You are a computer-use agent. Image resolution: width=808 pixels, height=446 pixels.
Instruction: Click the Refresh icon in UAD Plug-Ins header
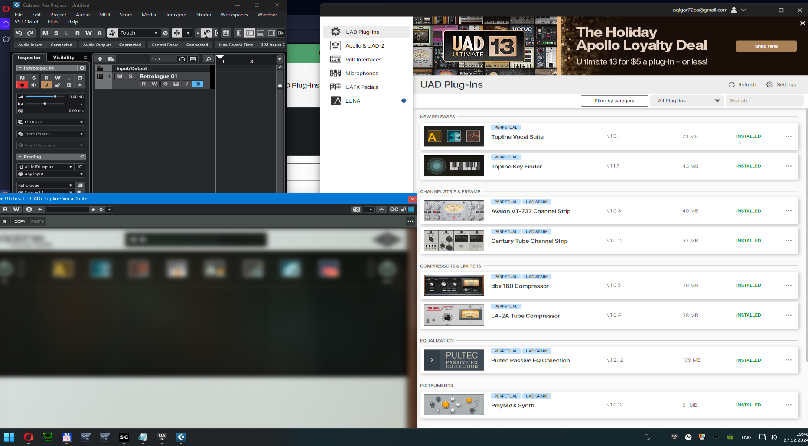tap(732, 85)
